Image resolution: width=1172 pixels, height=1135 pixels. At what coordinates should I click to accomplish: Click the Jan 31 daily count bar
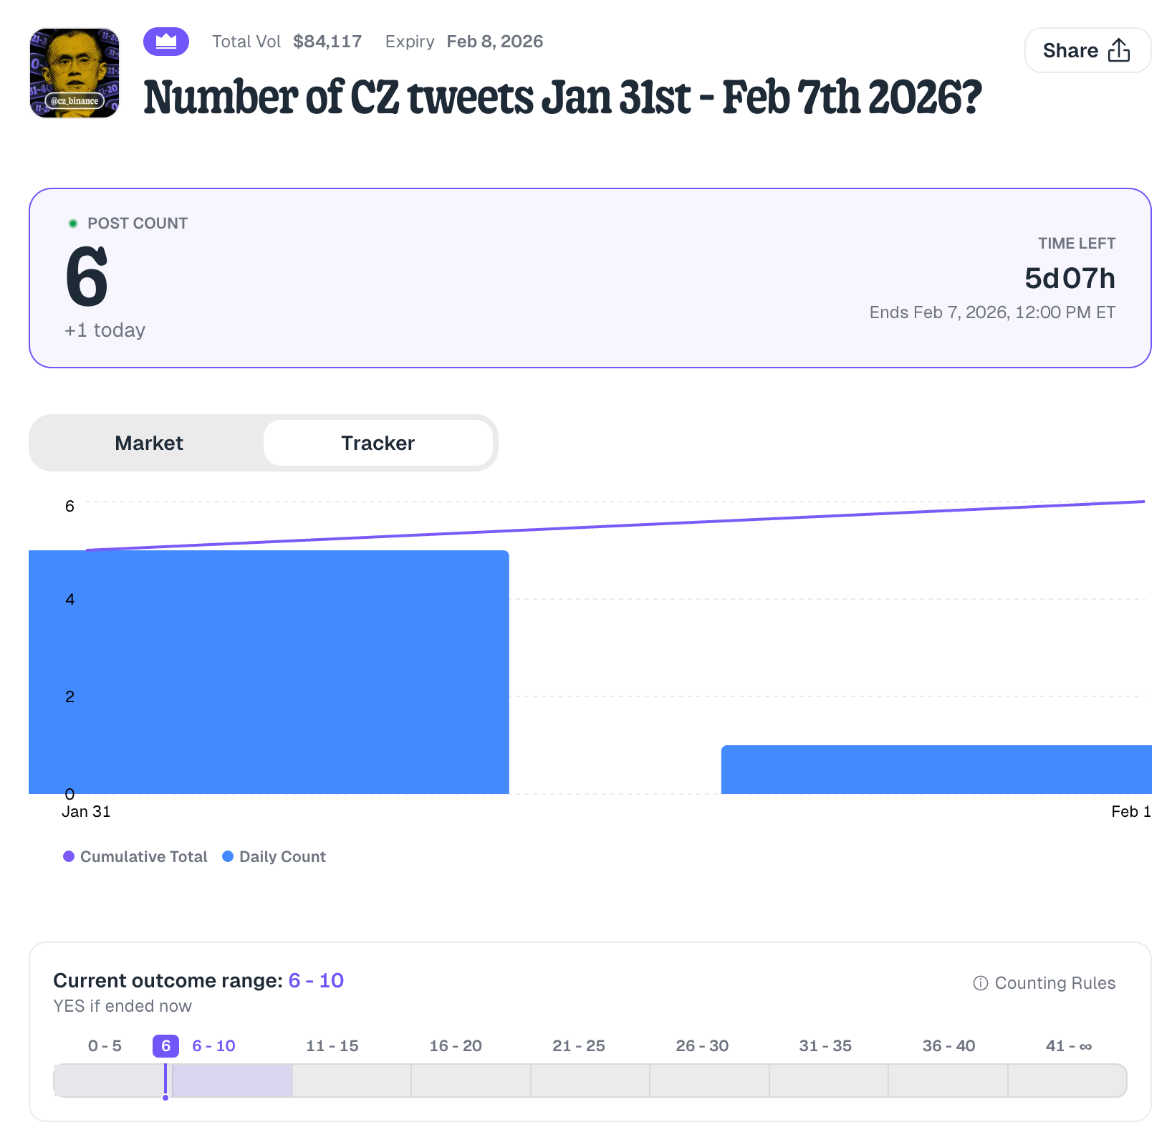point(269,672)
